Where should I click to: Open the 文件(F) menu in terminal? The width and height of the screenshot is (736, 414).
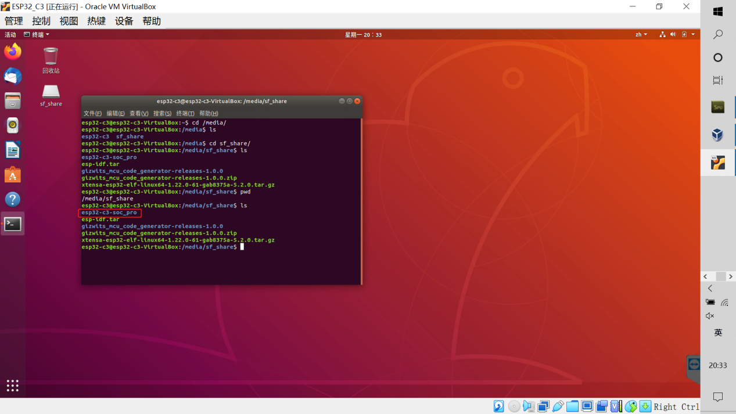(92, 113)
